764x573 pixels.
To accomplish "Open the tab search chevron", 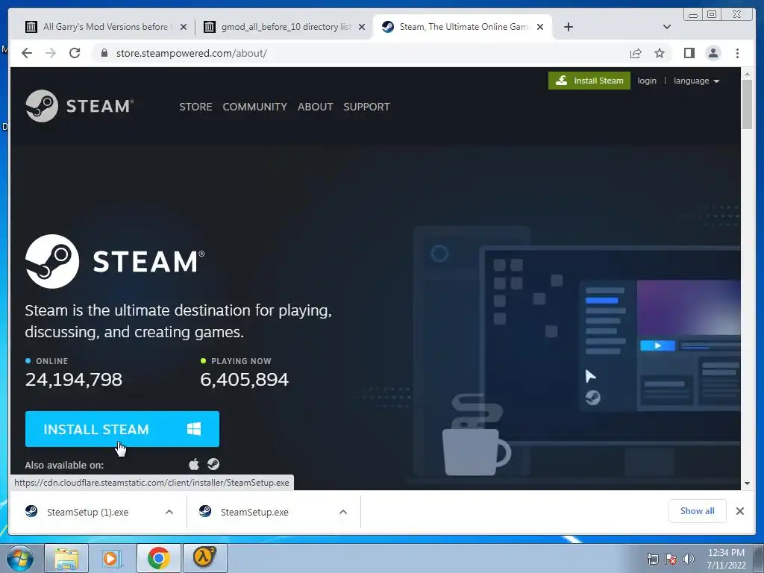I will (667, 27).
